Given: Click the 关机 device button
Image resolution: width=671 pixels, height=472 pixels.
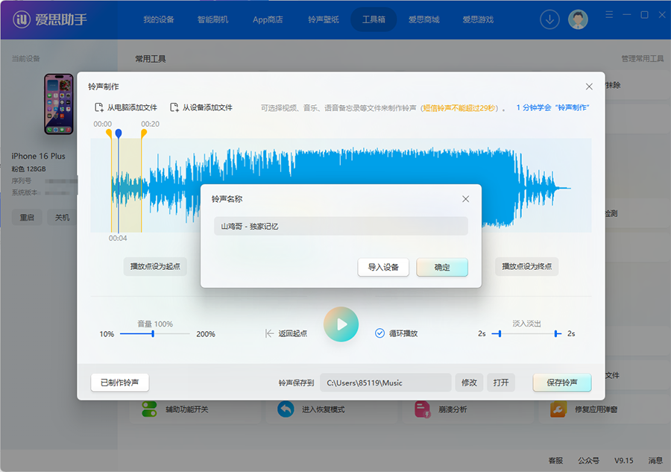Looking at the screenshot, I should pyautogui.click(x=62, y=218).
